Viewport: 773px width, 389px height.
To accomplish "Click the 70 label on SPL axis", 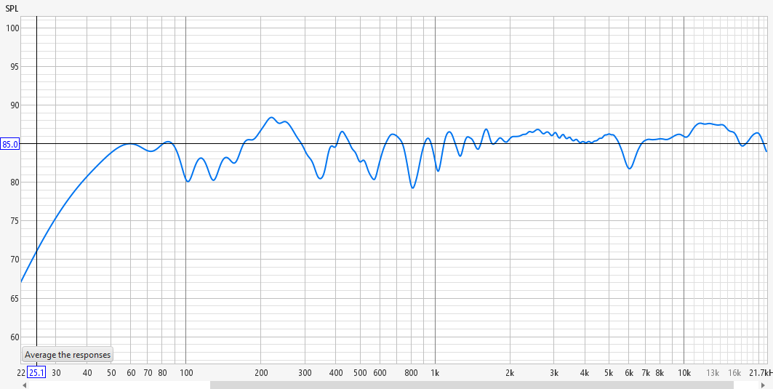I will click(x=15, y=260).
